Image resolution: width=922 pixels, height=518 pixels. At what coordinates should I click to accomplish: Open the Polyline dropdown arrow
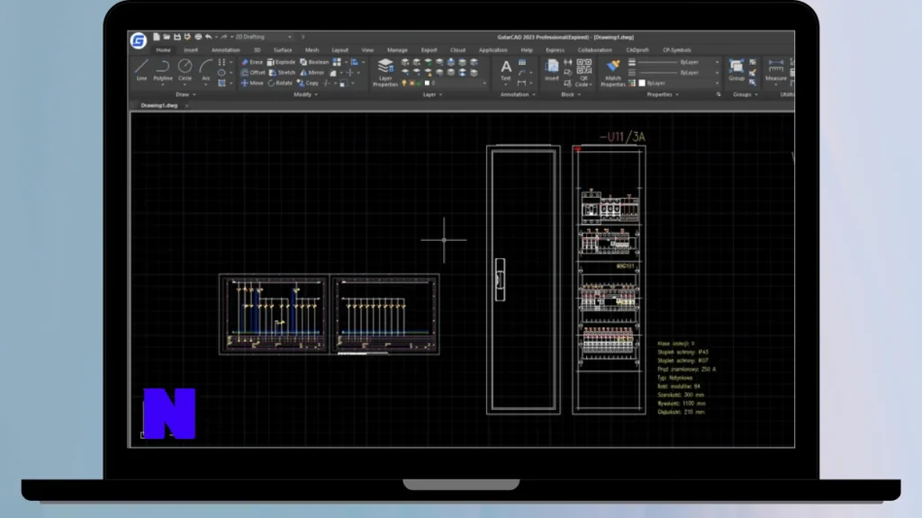163,85
